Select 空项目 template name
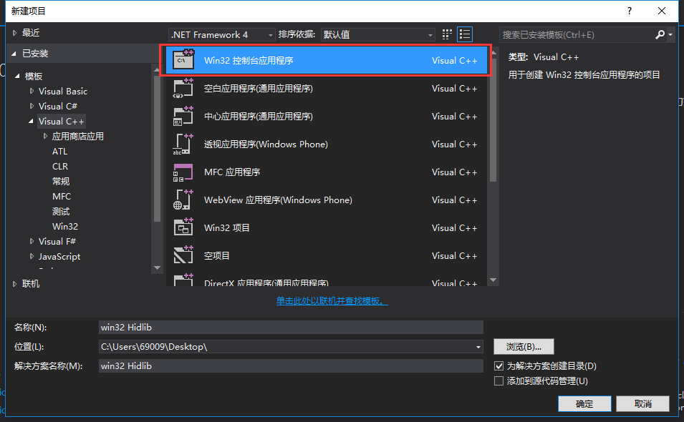This screenshot has height=422, width=684. point(217,255)
